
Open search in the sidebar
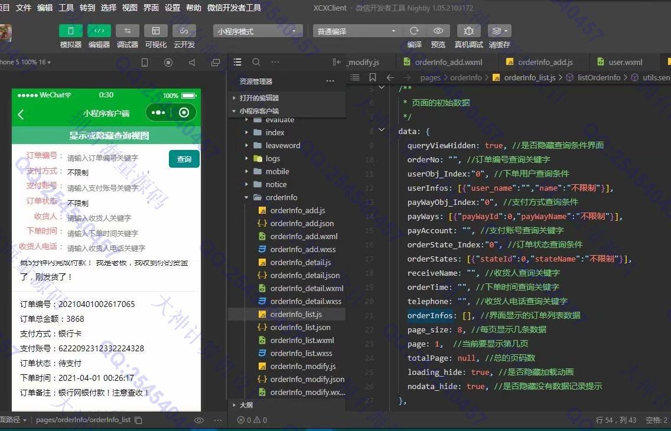pyautogui.click(x=256, y=62)
